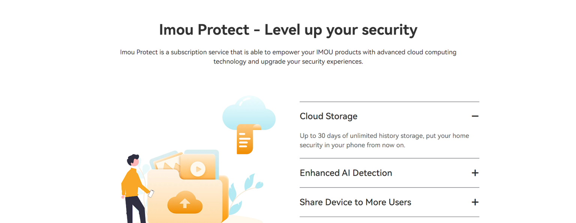Image resolution: width=576 pixels, height=223 pixels.
Task: Click the phone in the man's hand
Action: click(151, 193)
